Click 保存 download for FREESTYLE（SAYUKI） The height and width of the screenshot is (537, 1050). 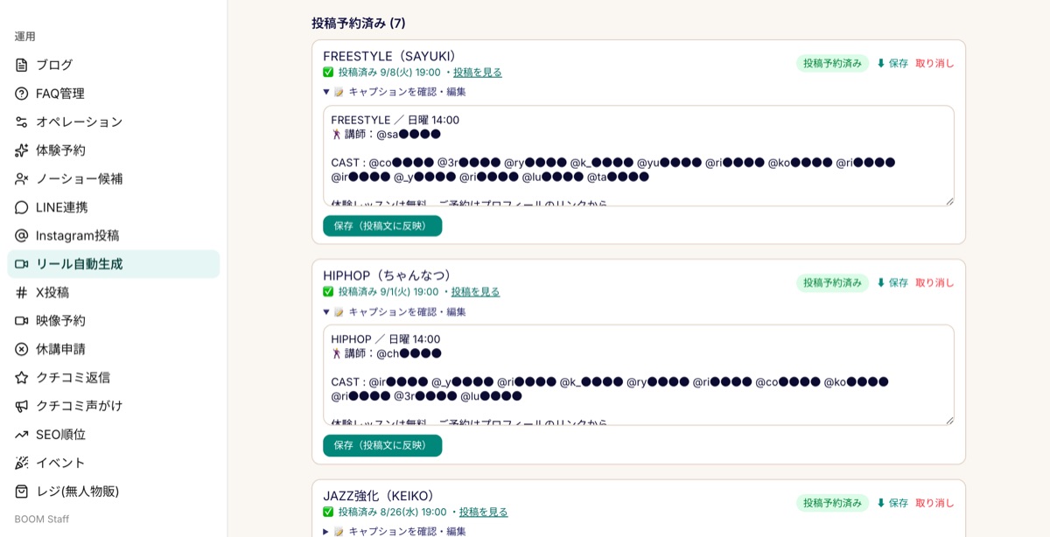[x=892, y=63]
